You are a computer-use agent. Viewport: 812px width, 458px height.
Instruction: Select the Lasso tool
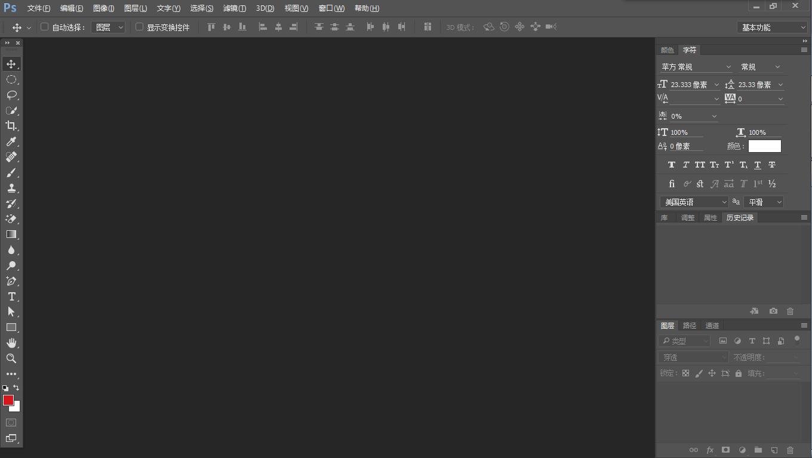pos(11,95)
